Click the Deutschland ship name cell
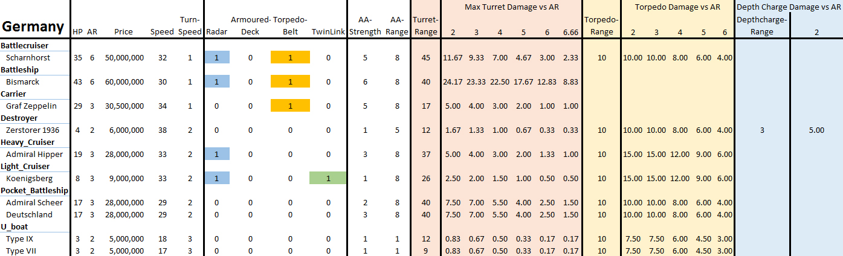 tap(29, 215)
